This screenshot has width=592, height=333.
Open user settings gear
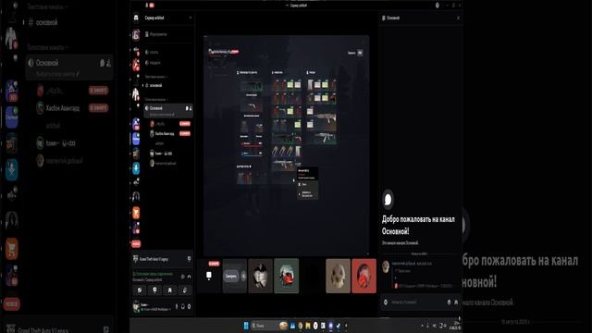[189, 306]
